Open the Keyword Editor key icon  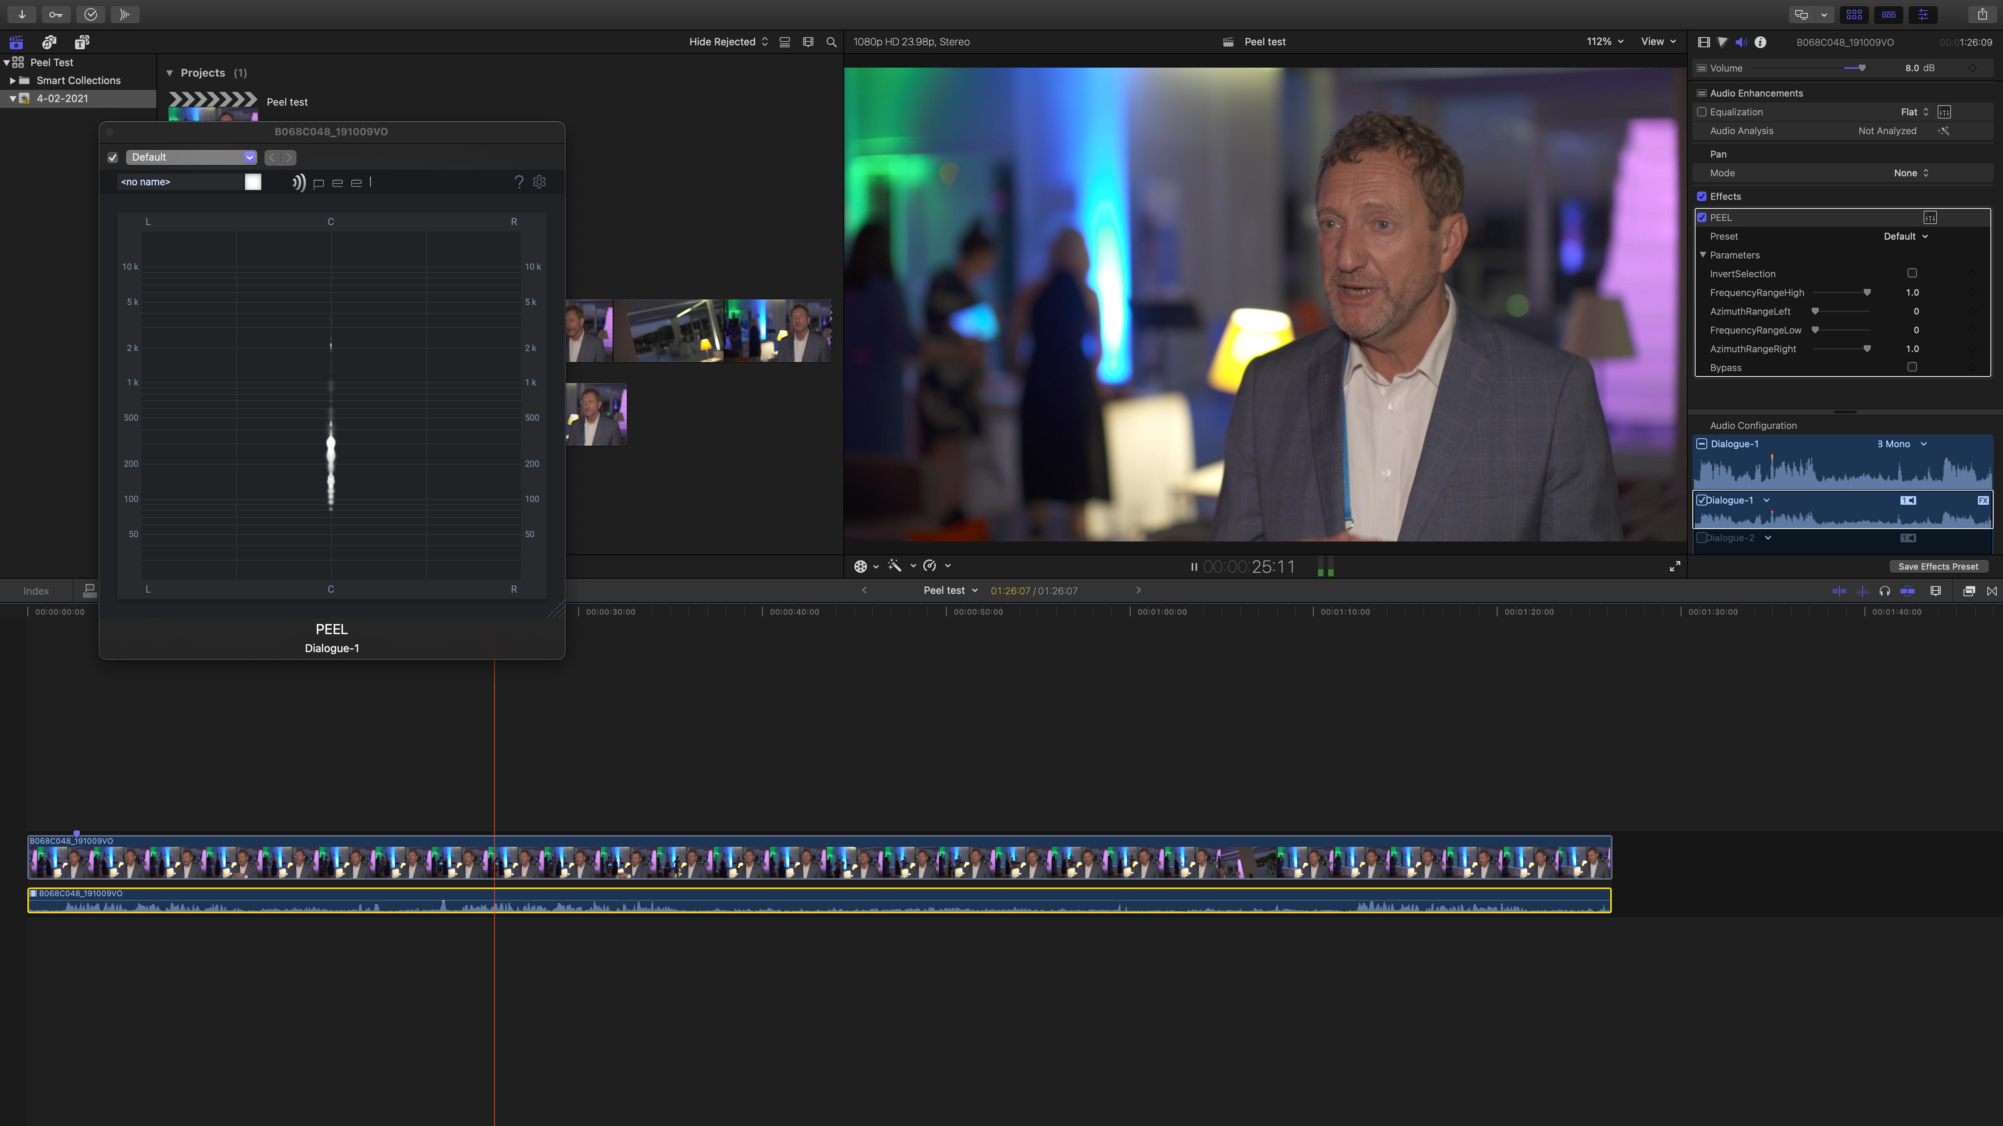(x=56, y=14)
